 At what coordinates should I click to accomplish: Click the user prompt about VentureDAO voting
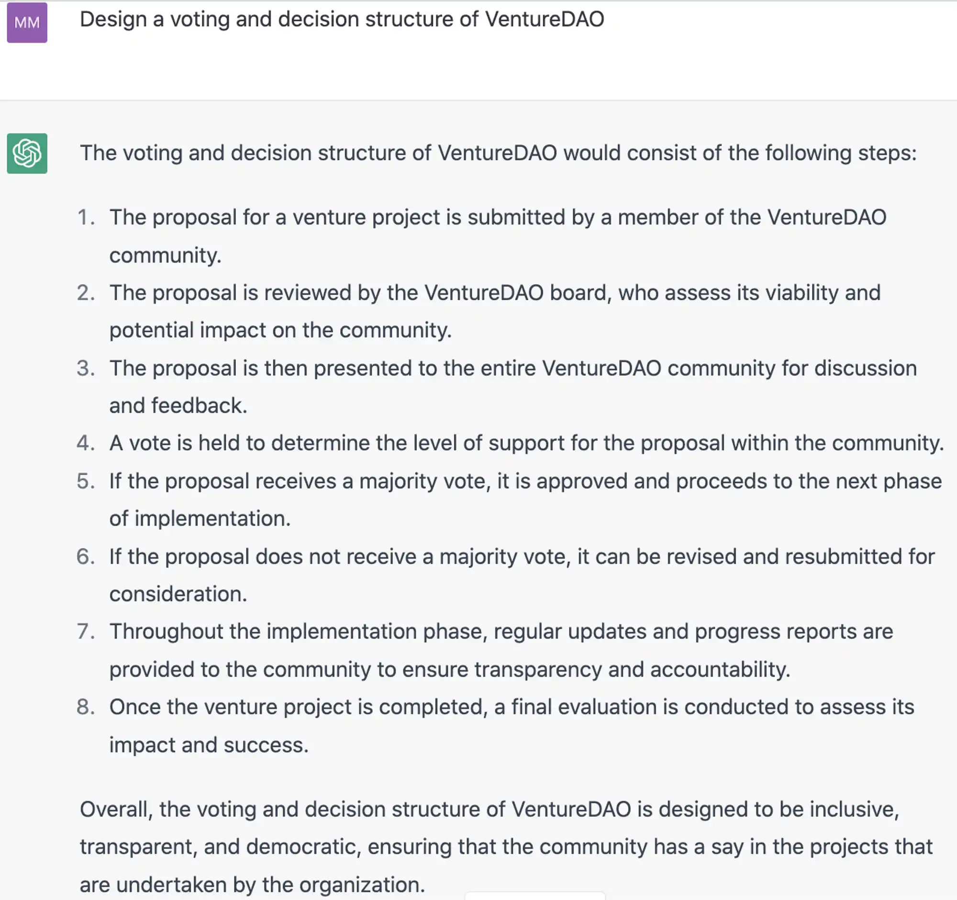[342, 20]
